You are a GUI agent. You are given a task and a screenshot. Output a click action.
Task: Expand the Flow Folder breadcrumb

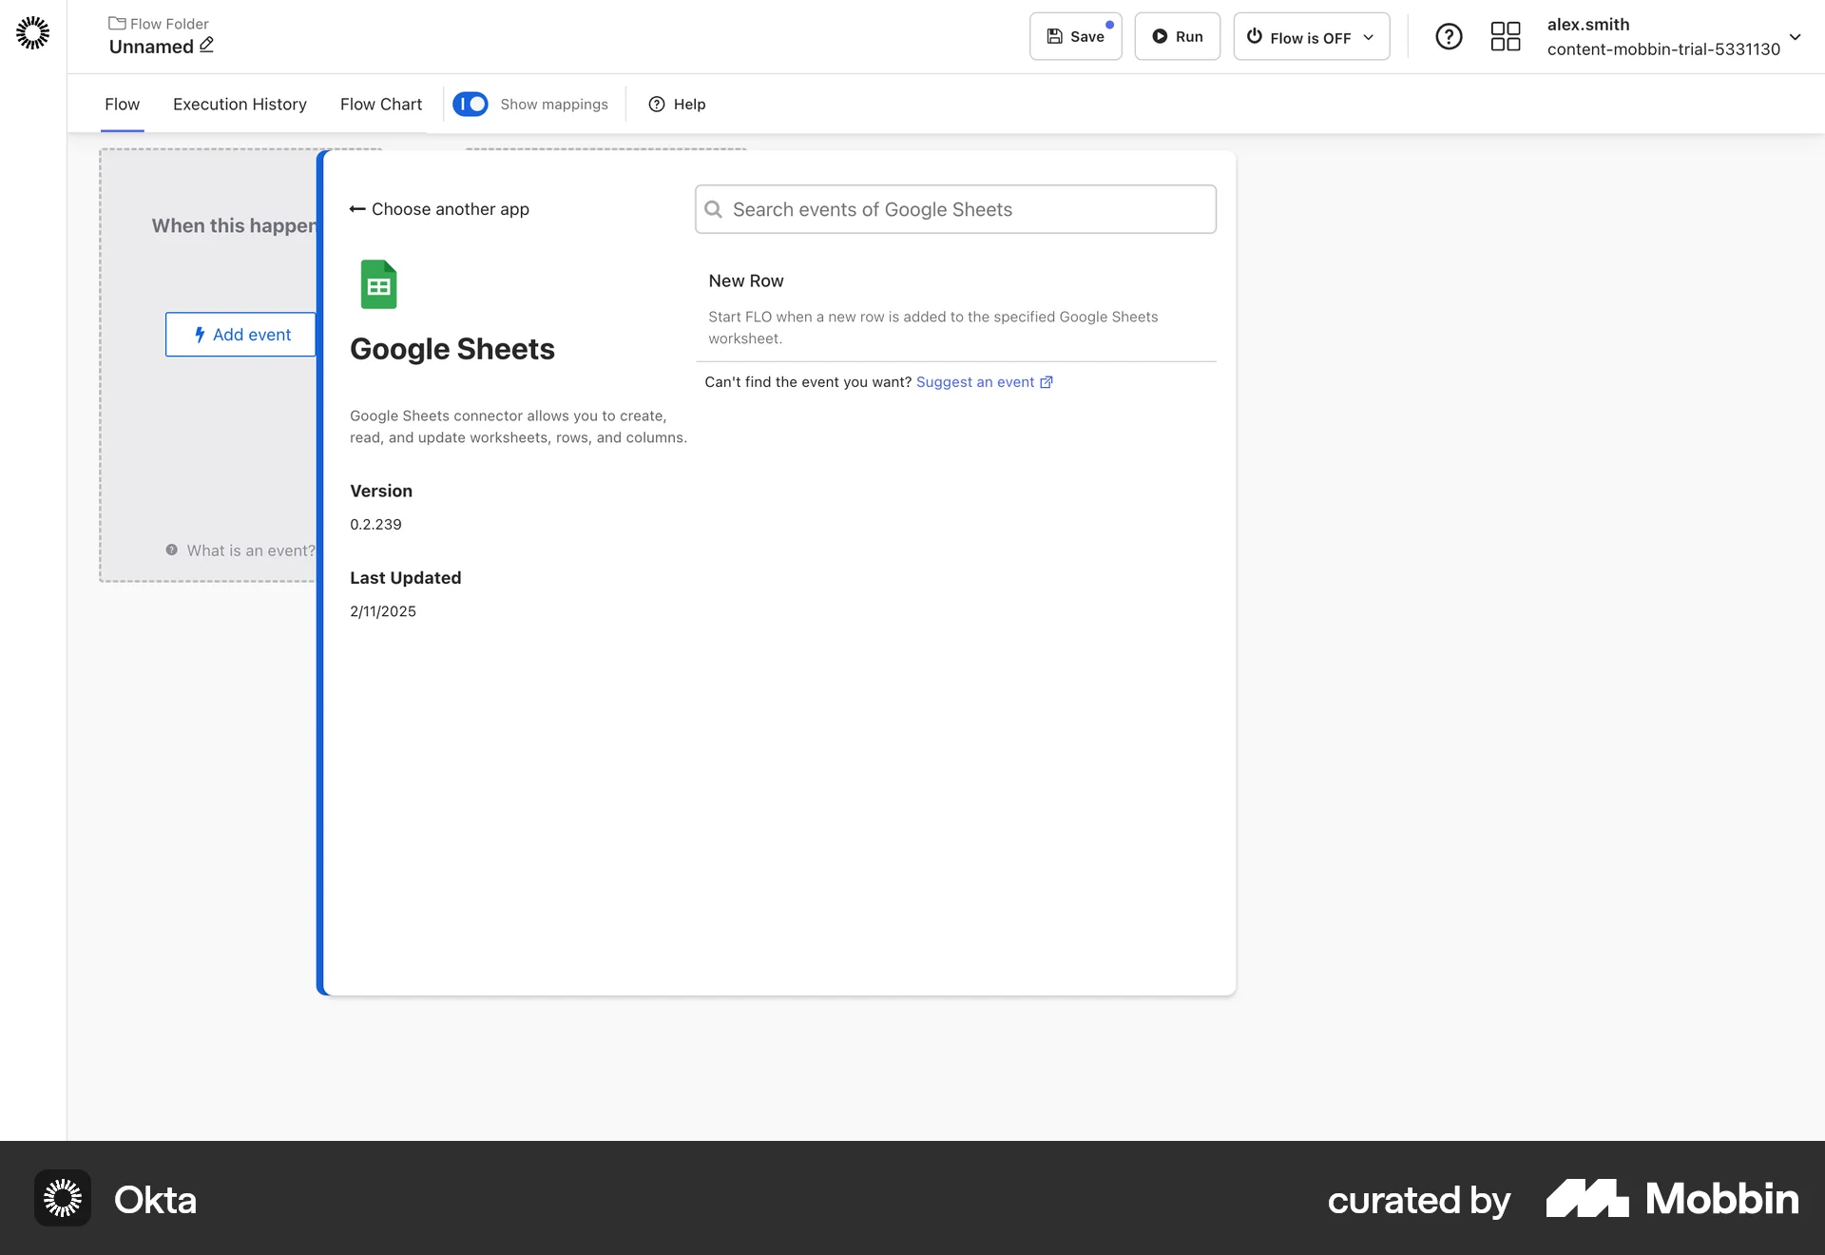(159, 23)
